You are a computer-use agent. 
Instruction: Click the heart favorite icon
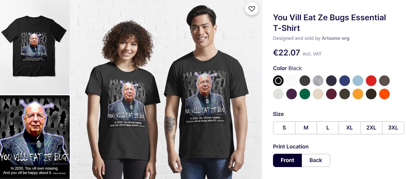(x=252, y=9)
